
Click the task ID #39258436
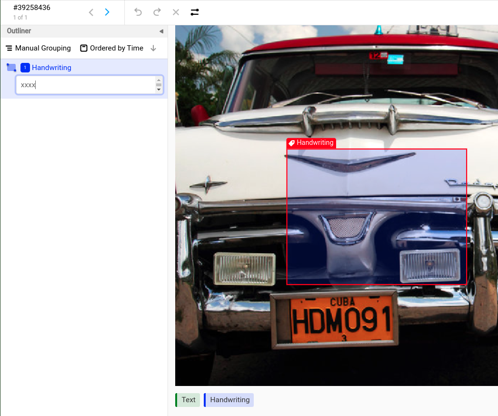pyautogui.click(x=32, y=8)
